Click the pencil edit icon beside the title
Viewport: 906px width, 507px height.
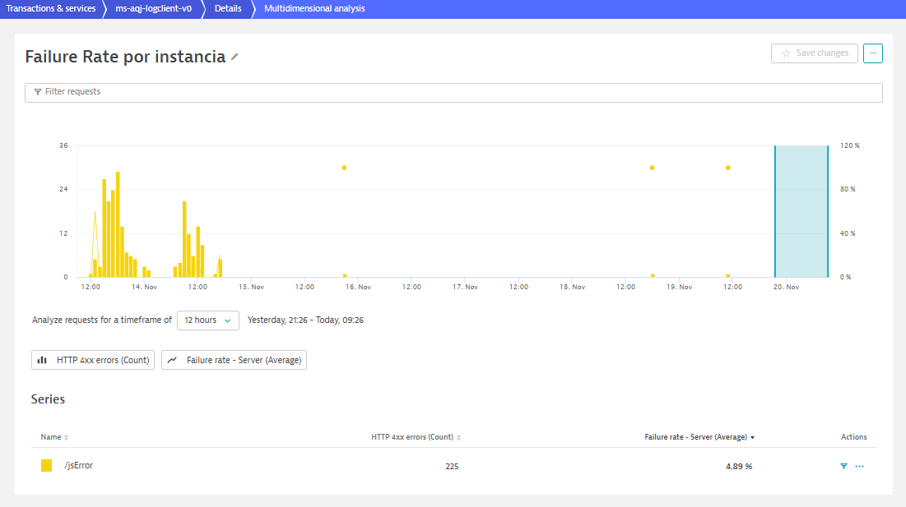pyautogui.click(x=235, y=57)
